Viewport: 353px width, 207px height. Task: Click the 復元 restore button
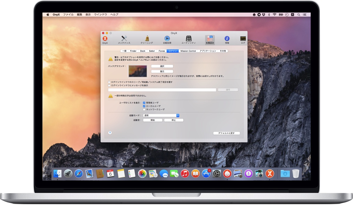162,71
